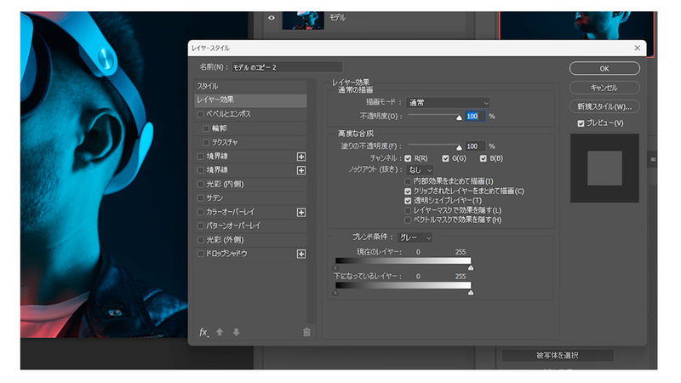
Task: Click the trash delete effect icon
Action: (x=306, y=332)
